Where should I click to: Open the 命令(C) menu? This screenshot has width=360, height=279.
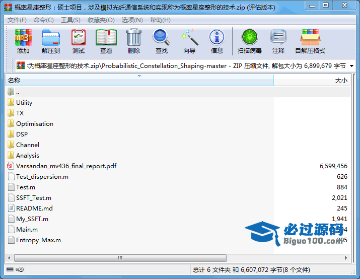tap(44, 20)
